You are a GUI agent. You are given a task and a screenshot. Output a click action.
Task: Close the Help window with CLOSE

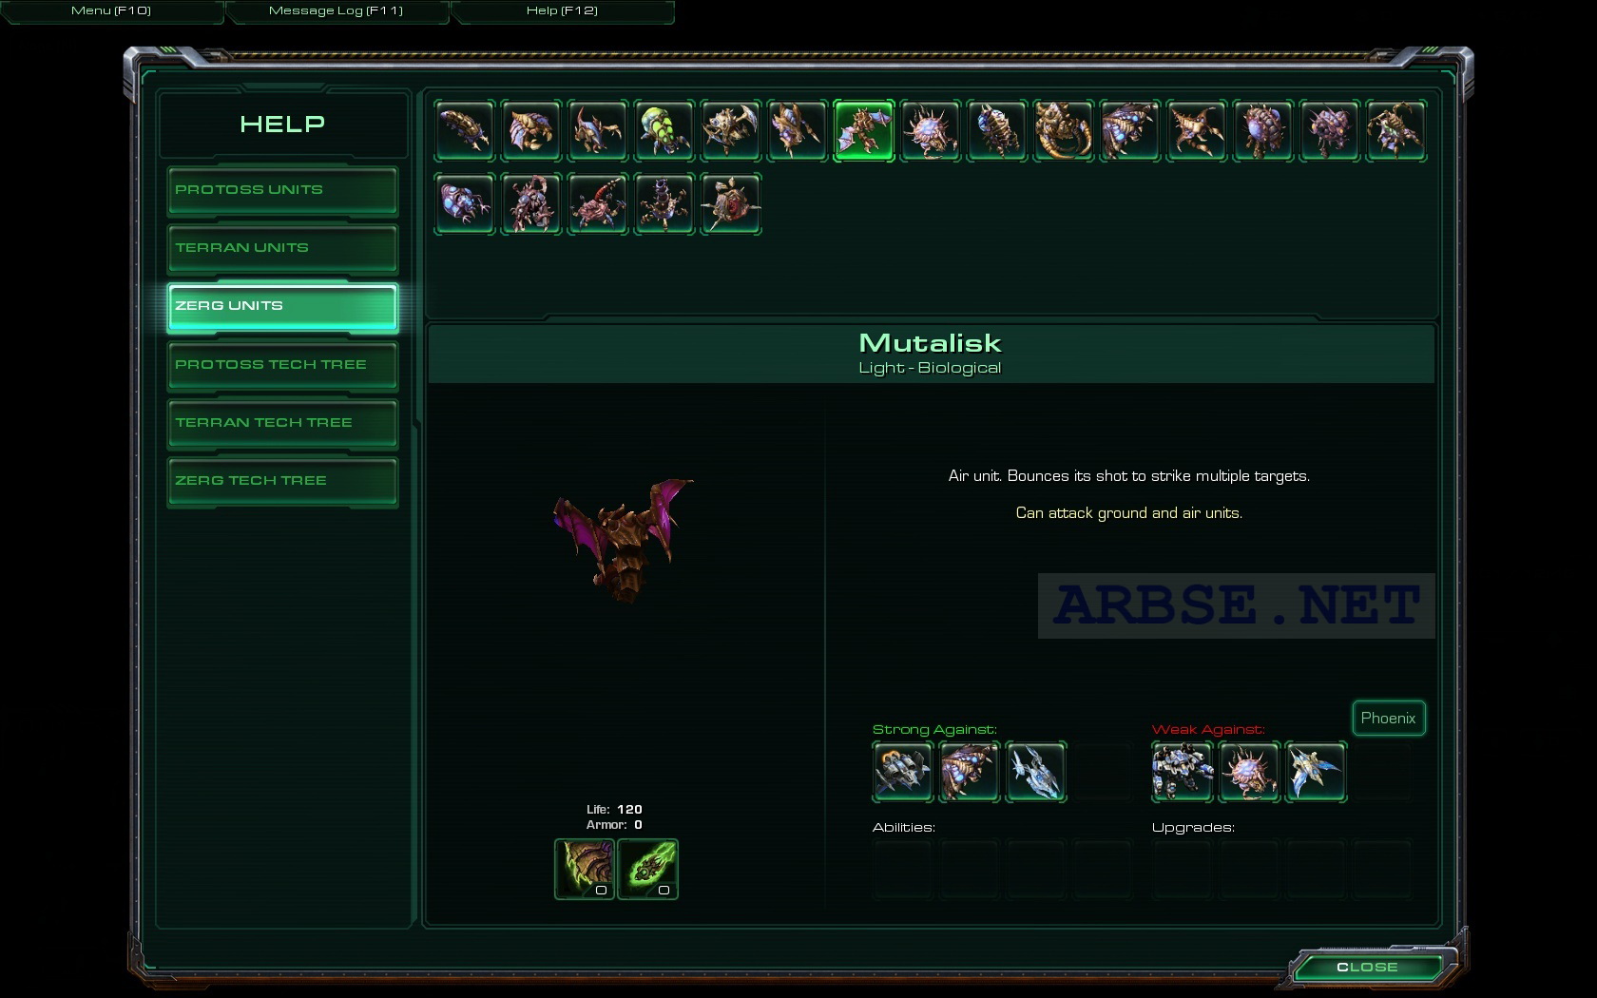pyautogui.click(x=1367, y=967)
